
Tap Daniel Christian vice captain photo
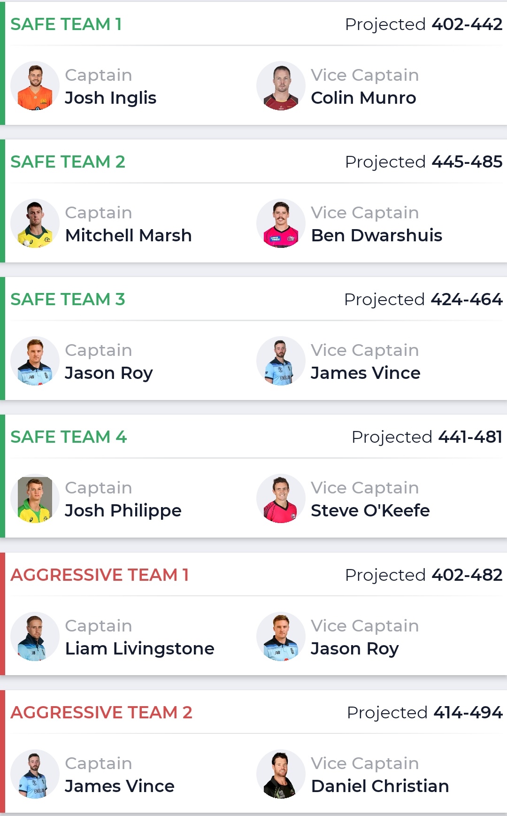tap(281, 774)
